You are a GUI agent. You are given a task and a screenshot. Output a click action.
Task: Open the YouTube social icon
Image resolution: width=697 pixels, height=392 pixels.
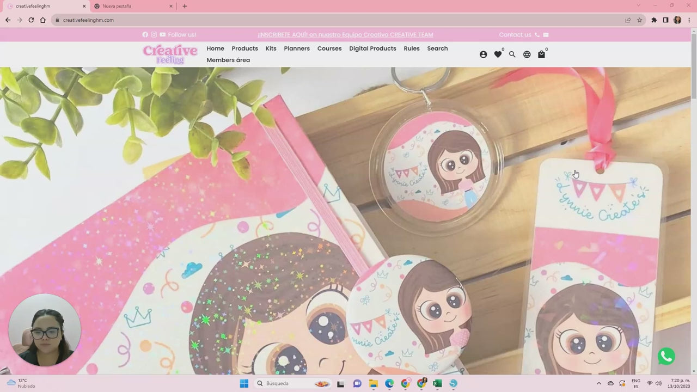pyautogui.click(x=162, y=35)
